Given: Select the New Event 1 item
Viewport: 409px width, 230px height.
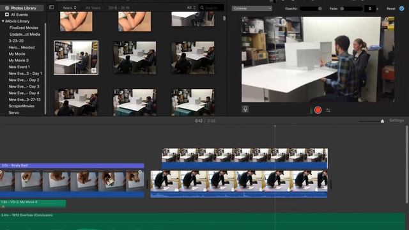Looking at the screenshot, I should pos(19,66).
